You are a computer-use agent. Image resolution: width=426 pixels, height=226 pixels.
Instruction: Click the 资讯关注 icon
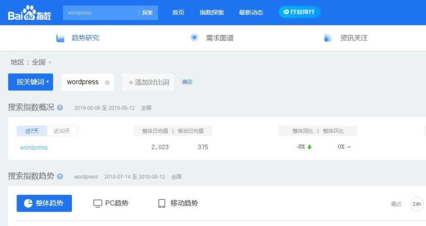pyautogui.click(x=328, y=38)
